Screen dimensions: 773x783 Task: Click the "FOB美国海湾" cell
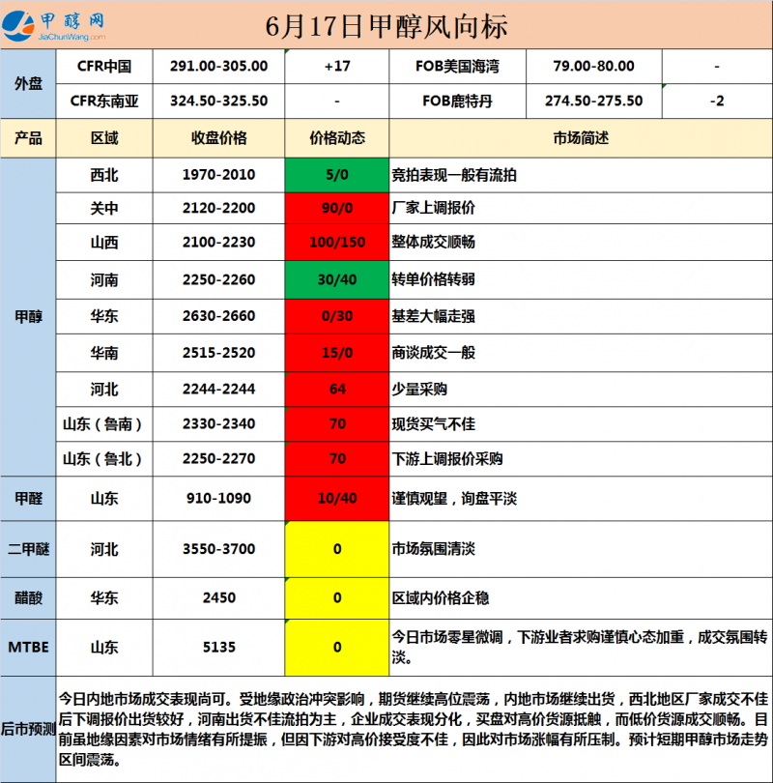457,67
